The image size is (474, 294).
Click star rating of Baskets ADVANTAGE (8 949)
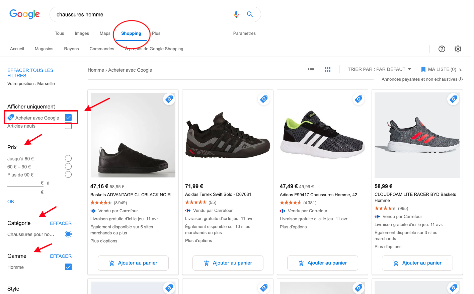point(101,203)
